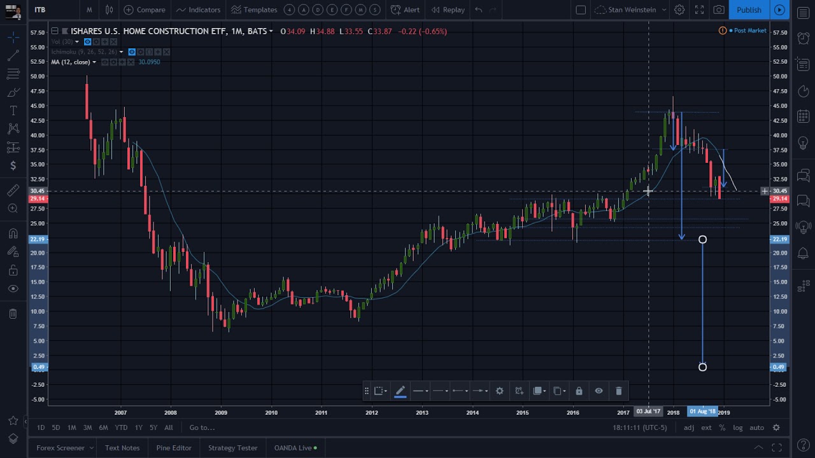815x458 pixels.
Task: Select the crosshair cursor tool
Action: [x=13, y=38]
